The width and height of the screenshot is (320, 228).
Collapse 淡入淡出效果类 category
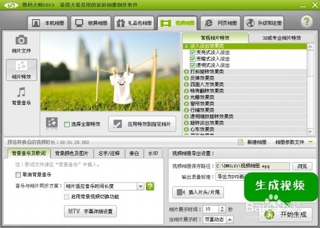click(186, 46)
